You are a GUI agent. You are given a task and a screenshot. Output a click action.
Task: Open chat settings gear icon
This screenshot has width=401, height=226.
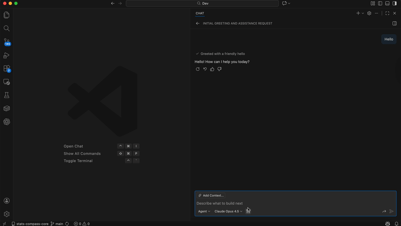(x=369, y=13)
